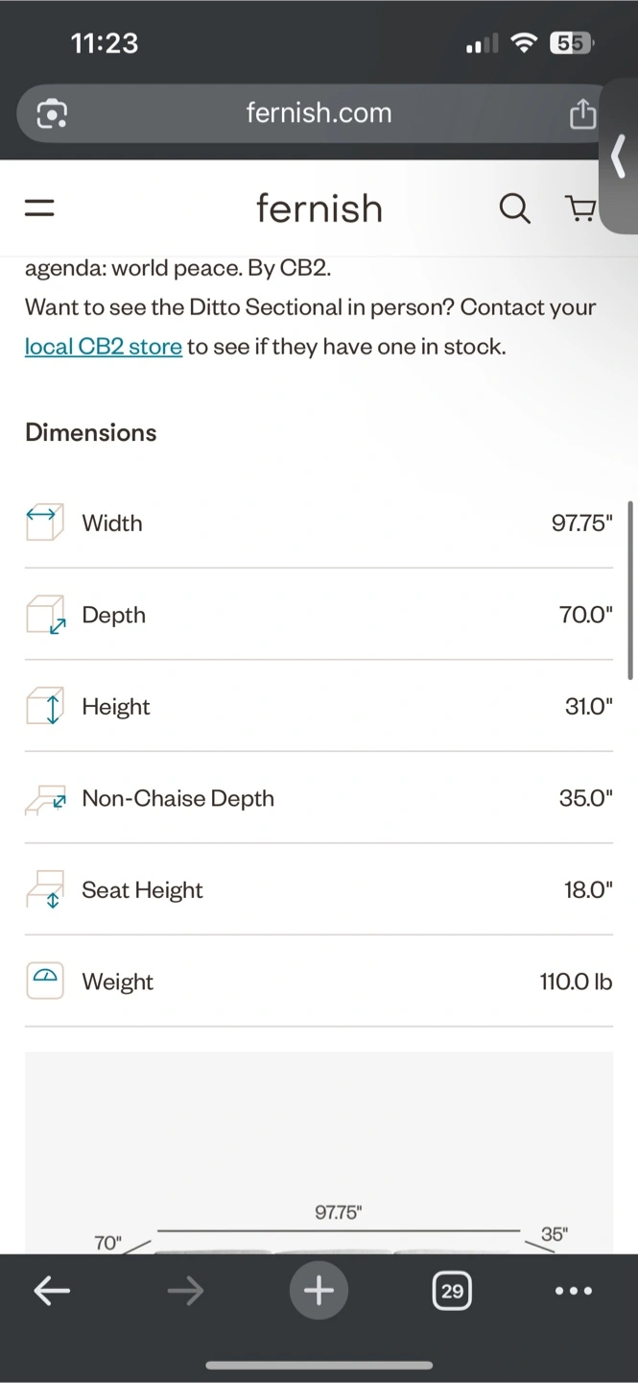Open the fernish hamburger menu

point(39,208)
